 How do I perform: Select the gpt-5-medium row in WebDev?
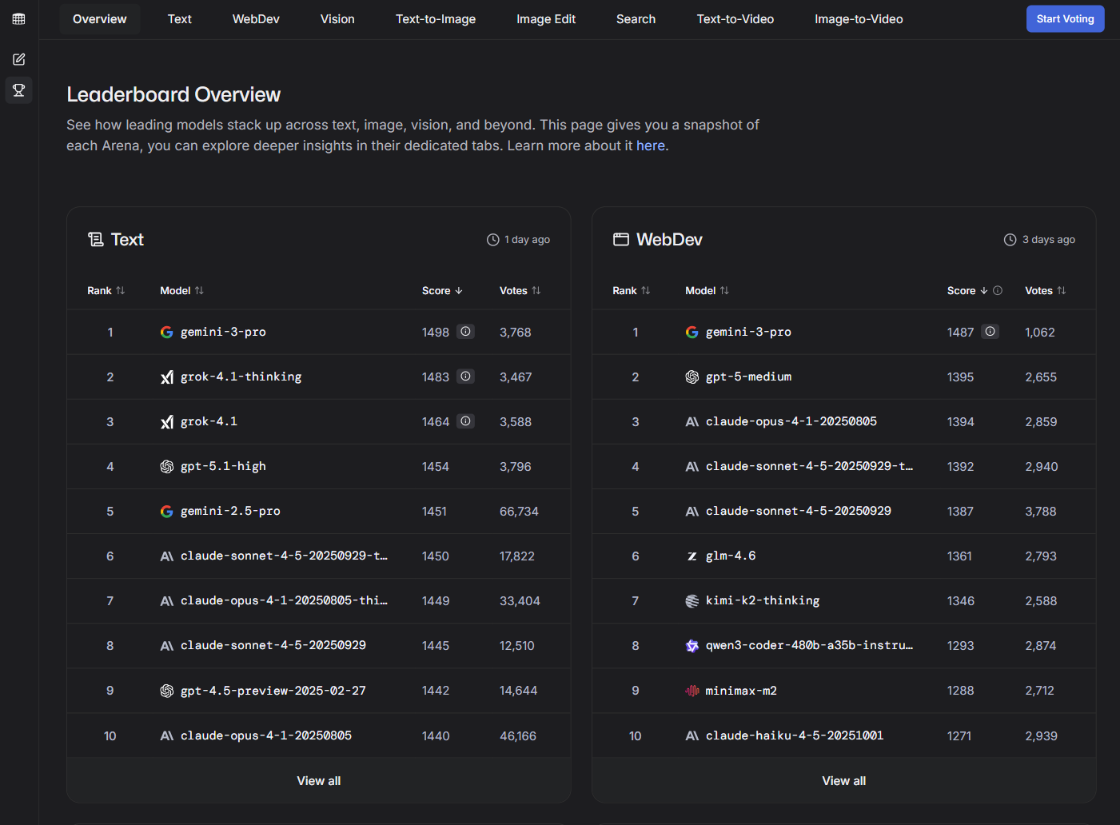tap(748, 377)
